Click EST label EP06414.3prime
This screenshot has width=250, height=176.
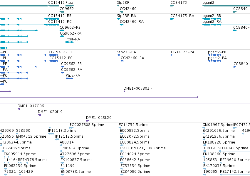coord(74,148)
